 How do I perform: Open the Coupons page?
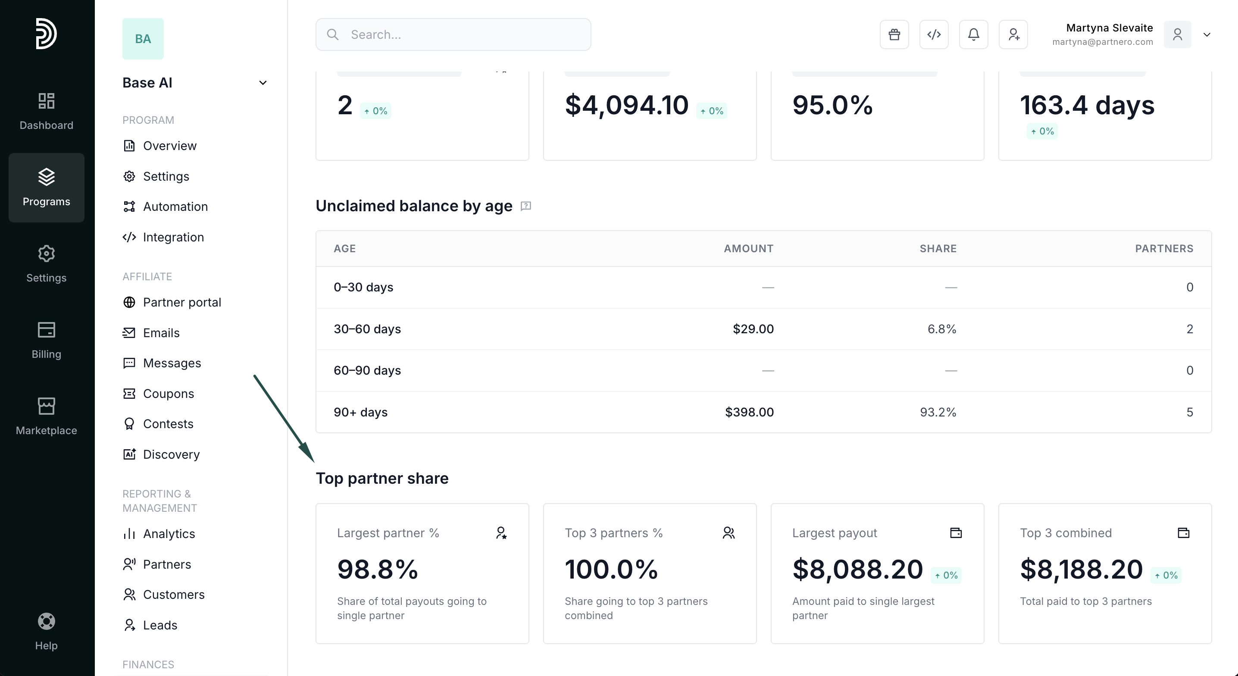168,394
